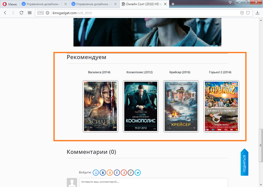The width and height of the screenshot is (263, 187).
Task: Bookmark the page with heart icon
Action: [x=248, y=13]
